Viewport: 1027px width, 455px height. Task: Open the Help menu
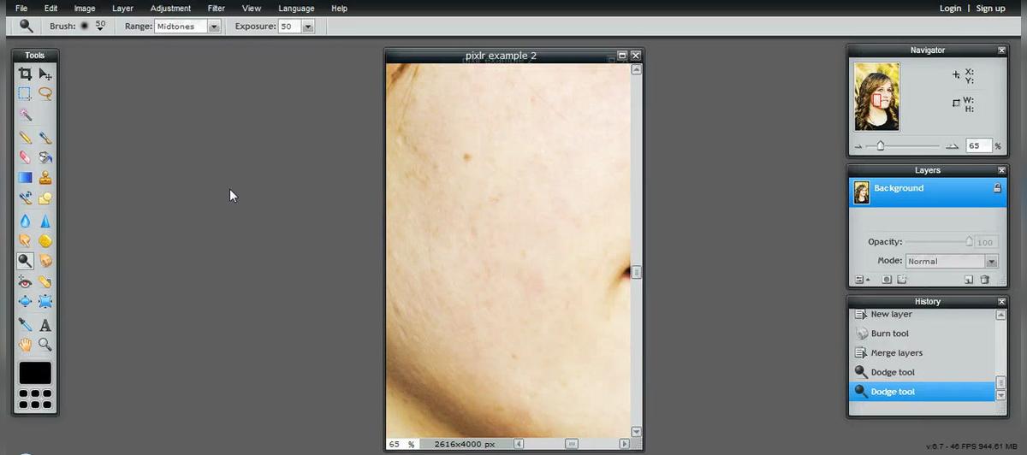(339, 8)
